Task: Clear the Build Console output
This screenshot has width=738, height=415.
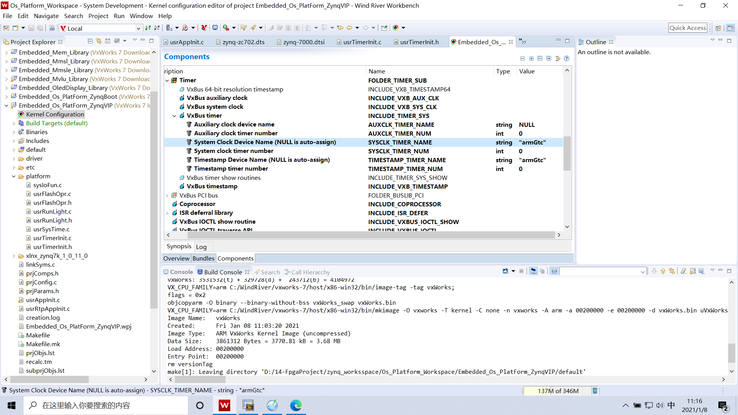Action: tap(683, 271)
